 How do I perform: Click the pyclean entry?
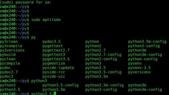[x=8, y=59]
